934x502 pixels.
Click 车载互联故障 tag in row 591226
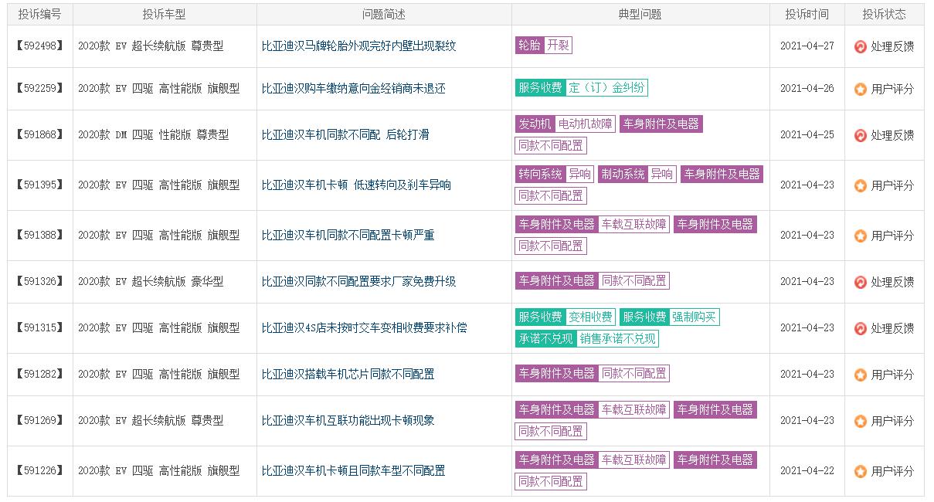click(634, 460)
